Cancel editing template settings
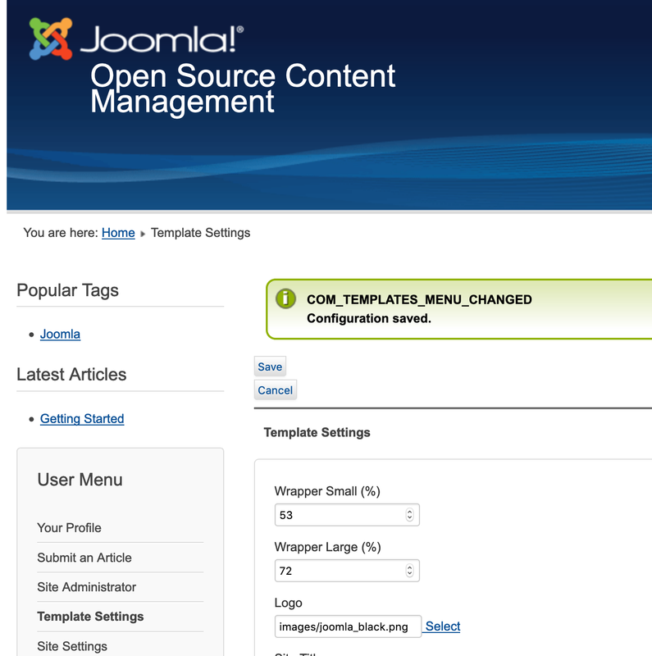The image size is (652, 656). [x=275, y=390]
